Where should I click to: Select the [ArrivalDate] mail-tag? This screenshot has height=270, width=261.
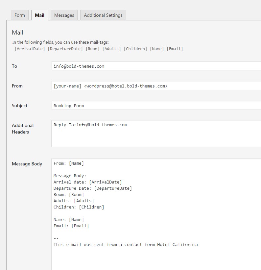30,49
